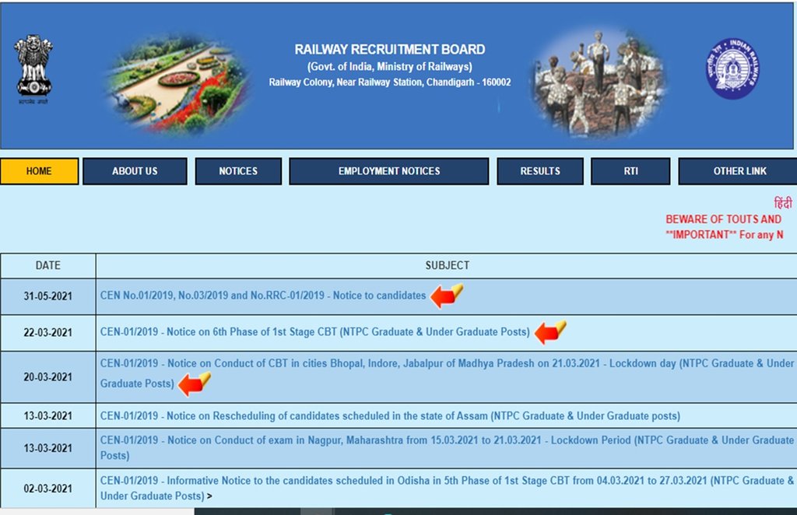
Task: Open Odisha 5th Phase informative notice
Action: click(x=447, y=488)
